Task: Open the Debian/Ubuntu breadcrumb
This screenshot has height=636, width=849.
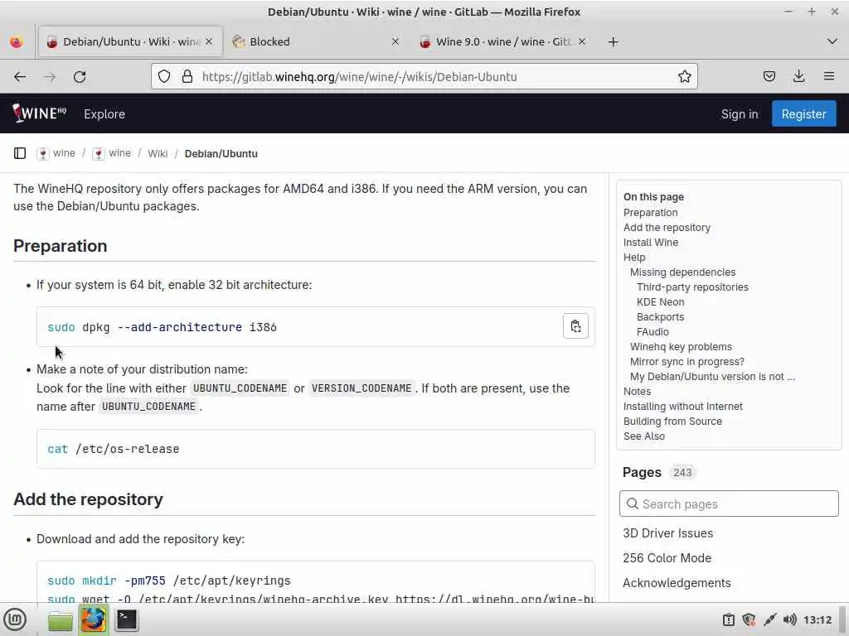Action: [x=221, y=153]
